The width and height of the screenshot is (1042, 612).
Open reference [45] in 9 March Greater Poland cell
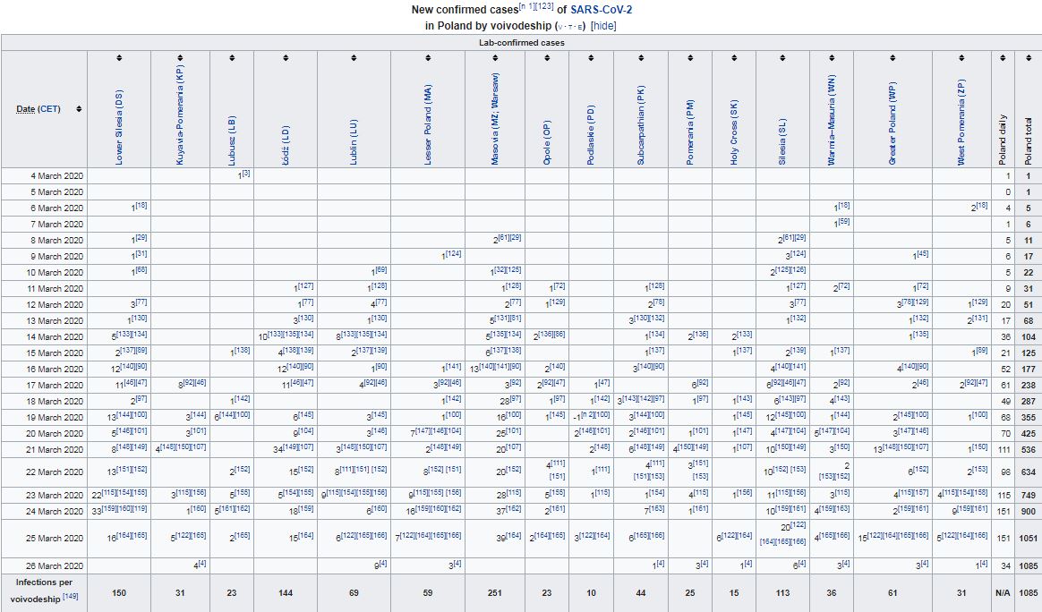coord(922,254)
